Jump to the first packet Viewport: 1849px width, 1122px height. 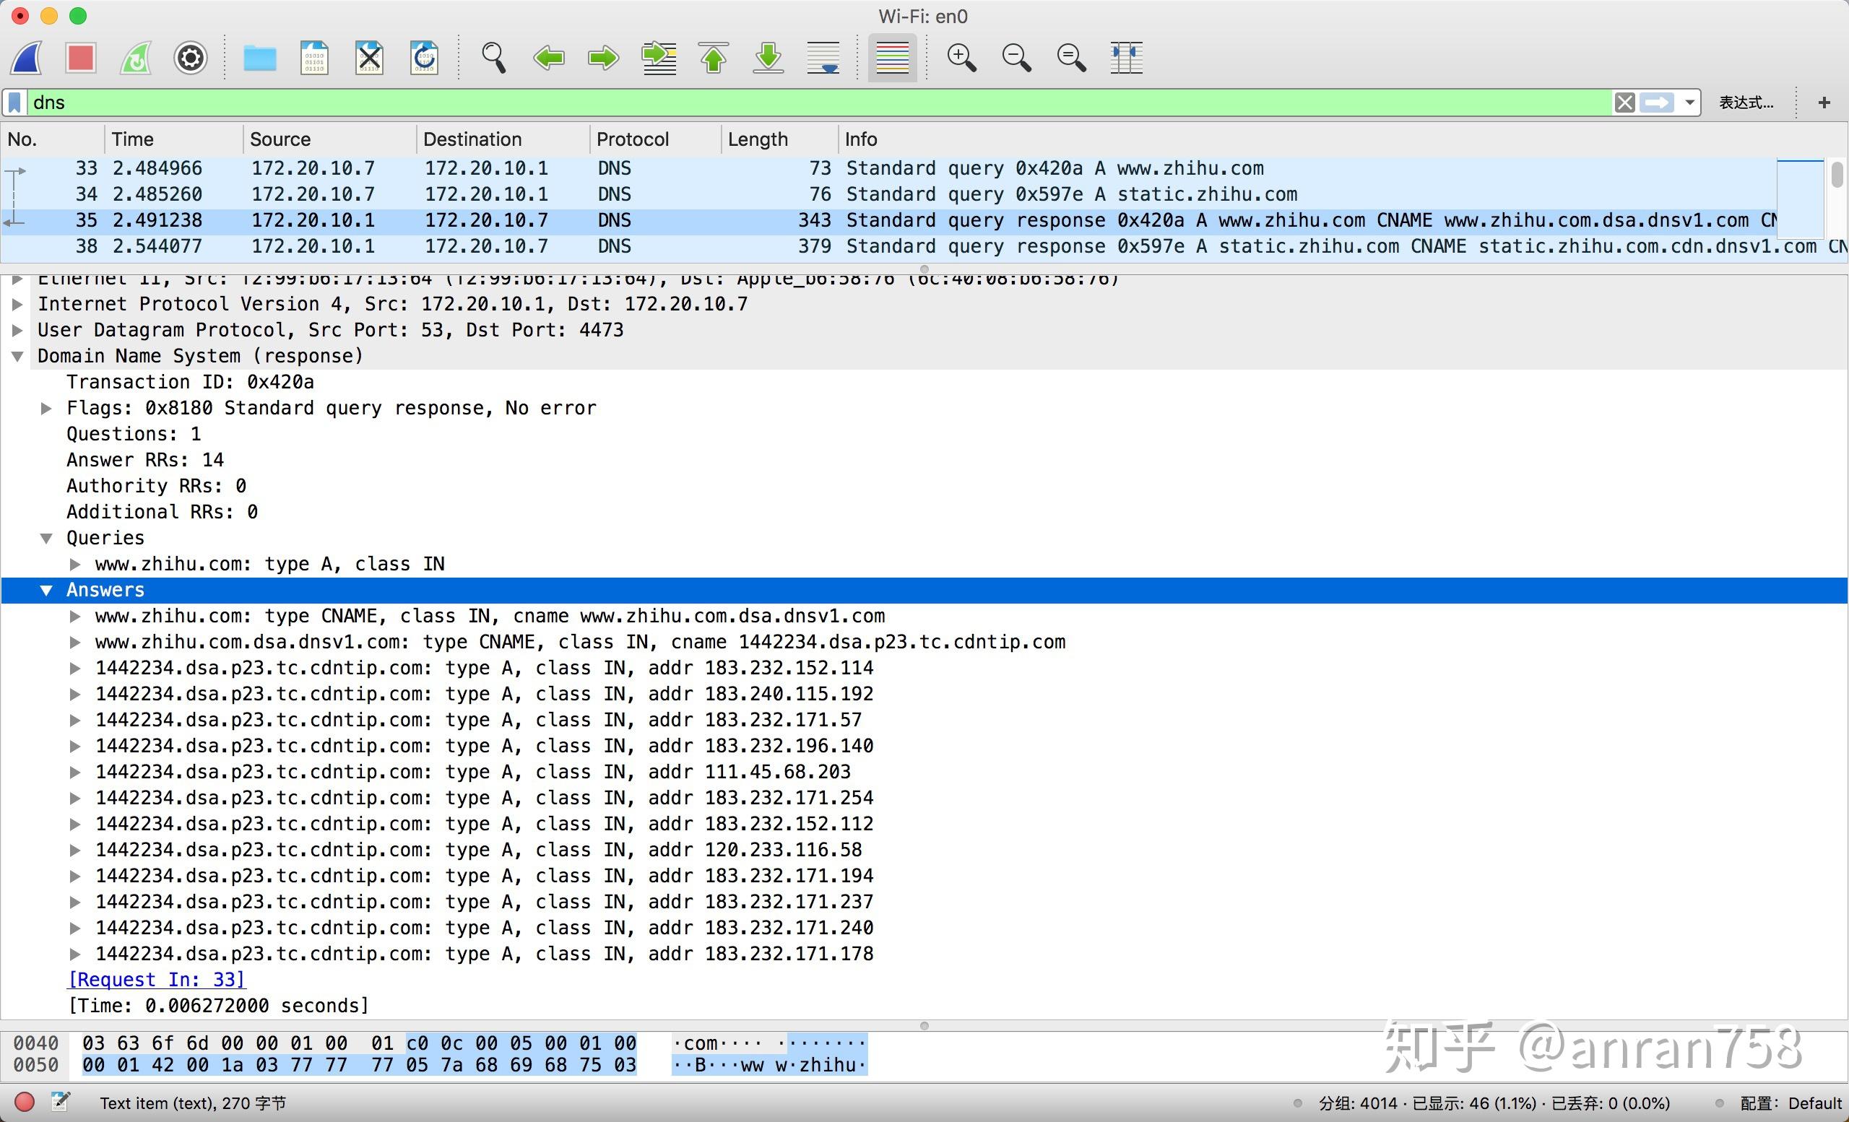click(x=714, y=58)
